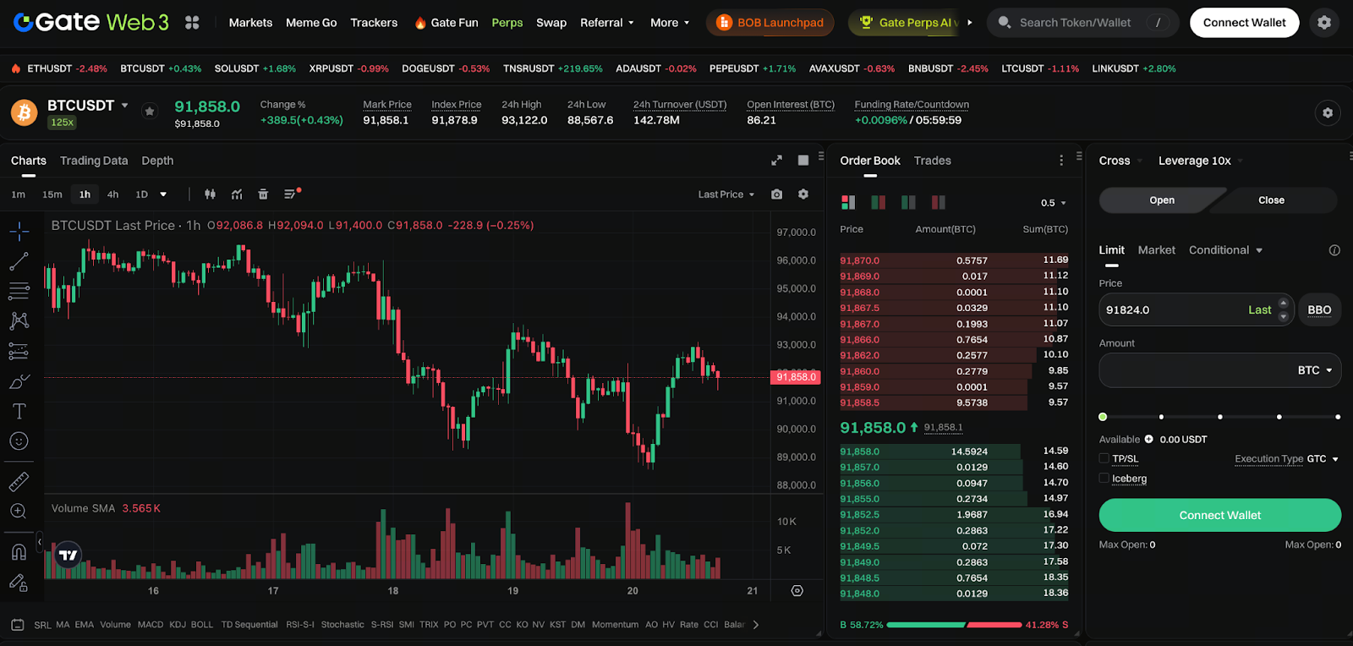
Task: Open the Markets page
Action: coord(250,23)
